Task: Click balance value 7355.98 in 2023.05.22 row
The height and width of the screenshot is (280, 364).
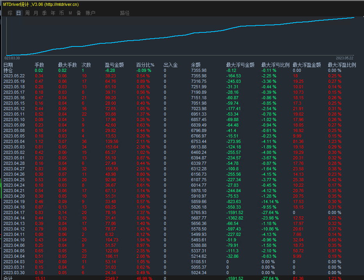Action: 199,76
